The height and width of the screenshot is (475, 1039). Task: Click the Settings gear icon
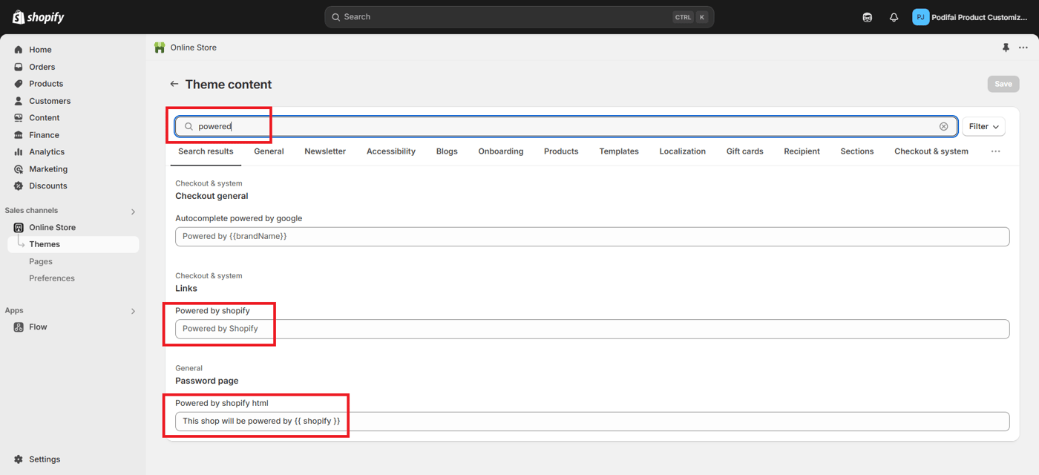pyautogui.click(x=19, y=459)
